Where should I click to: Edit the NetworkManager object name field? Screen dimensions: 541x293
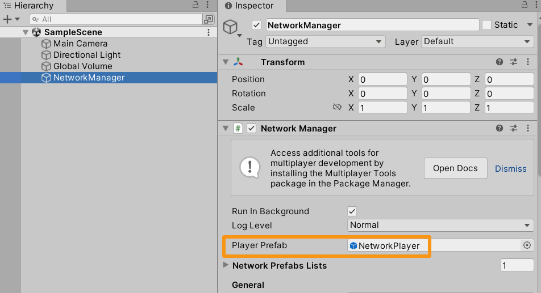click(373, 25)
